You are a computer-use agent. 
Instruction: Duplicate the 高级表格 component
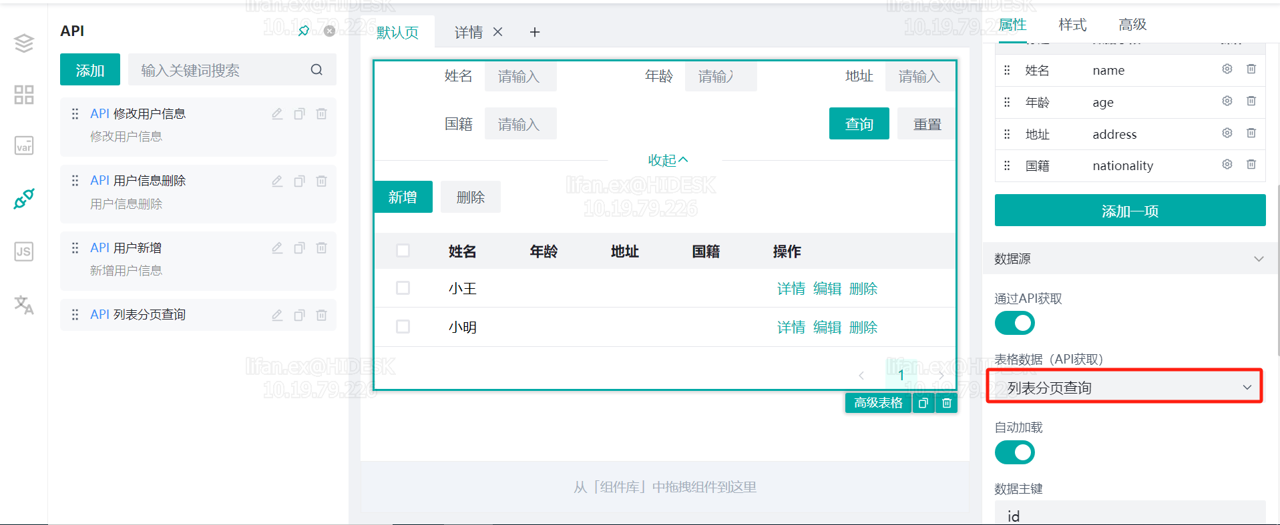[923, 403]
